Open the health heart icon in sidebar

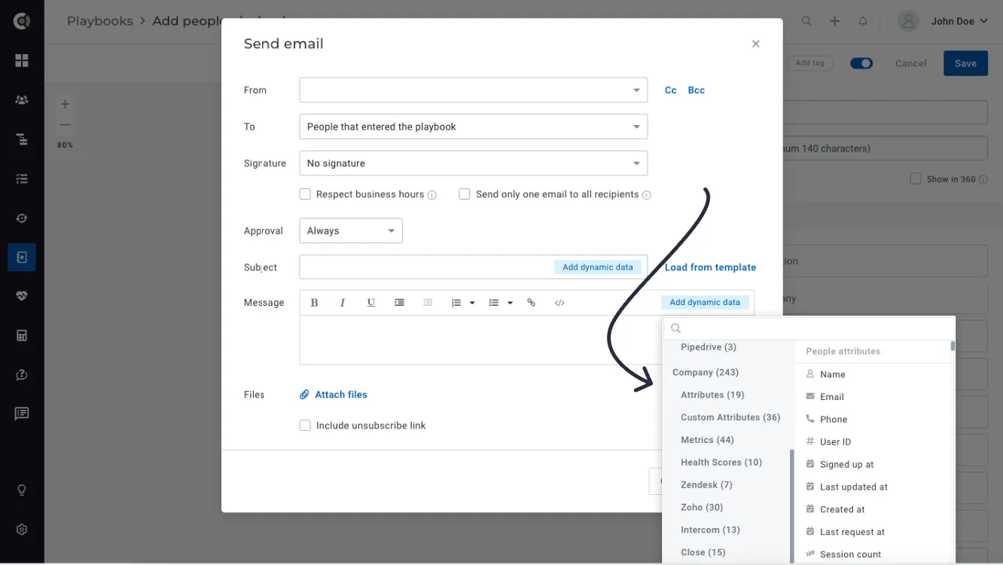coord(22,297)
